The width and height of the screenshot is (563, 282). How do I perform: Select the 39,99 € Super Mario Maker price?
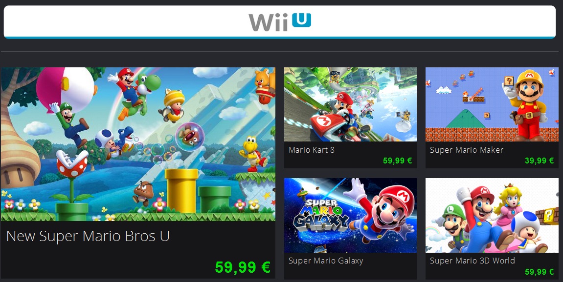tap(540, 161)
